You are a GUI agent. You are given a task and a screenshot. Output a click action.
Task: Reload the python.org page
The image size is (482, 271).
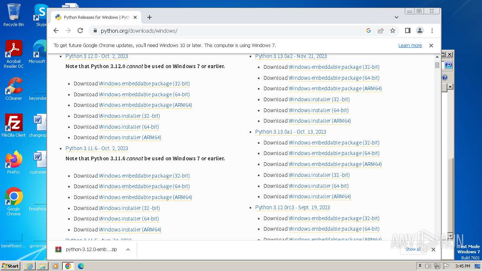click(x=80, y=30)
